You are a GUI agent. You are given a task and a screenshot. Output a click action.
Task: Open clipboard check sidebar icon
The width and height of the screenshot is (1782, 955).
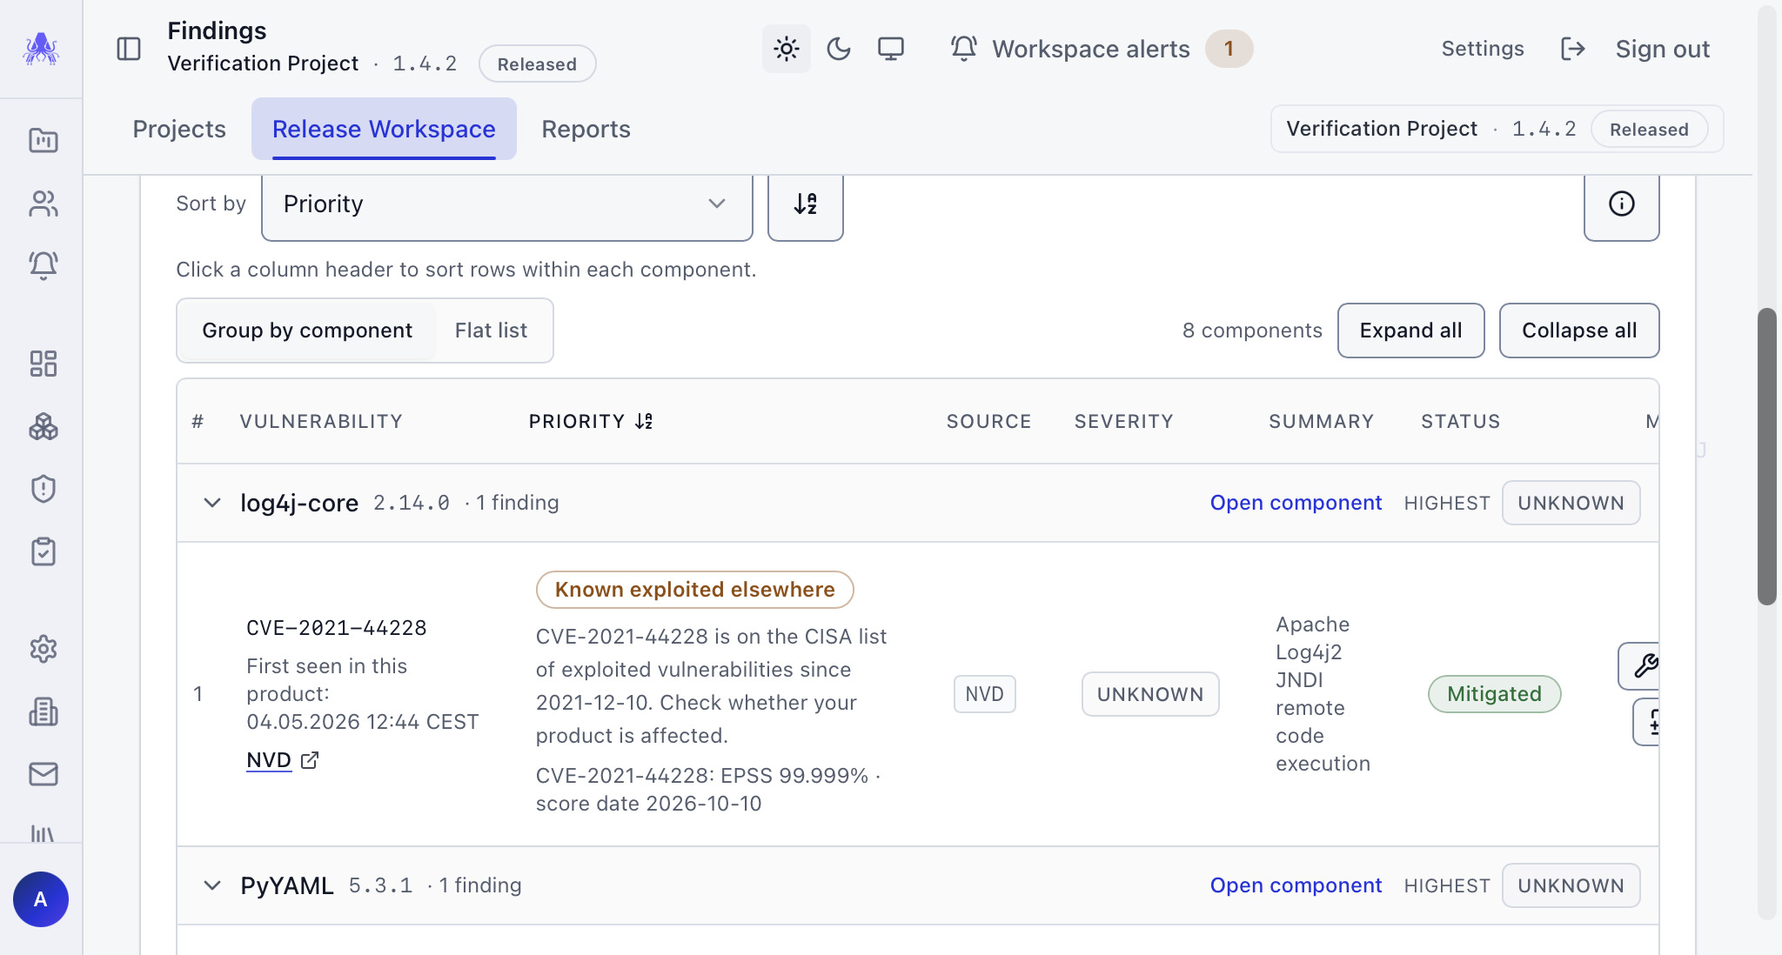pos(44,551)
